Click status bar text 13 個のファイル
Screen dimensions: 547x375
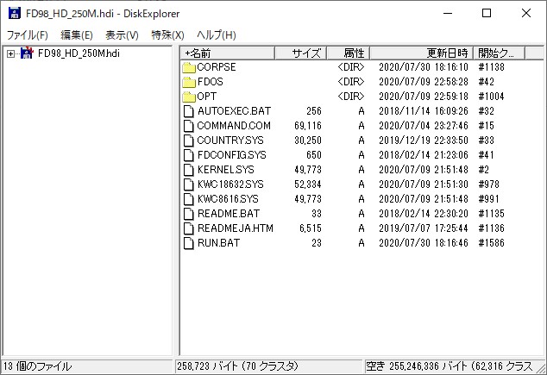(x=38, y=366)
